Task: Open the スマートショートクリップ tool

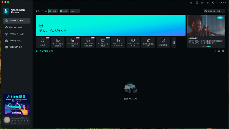Action: point(118,42)
